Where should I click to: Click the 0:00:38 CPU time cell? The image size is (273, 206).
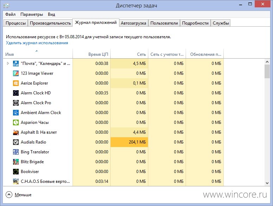(x=92, y=64)
